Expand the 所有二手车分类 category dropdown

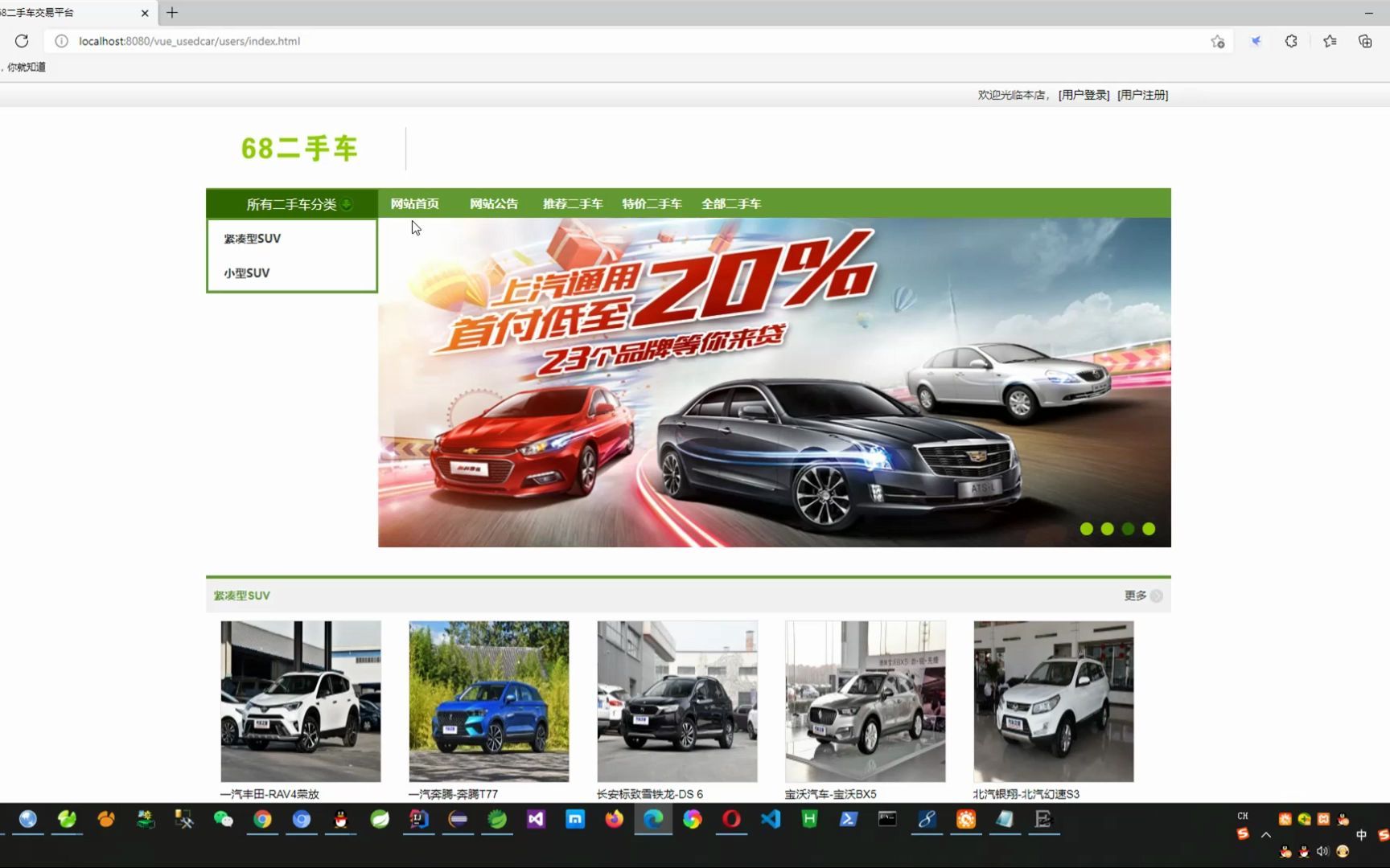point(292,204)
